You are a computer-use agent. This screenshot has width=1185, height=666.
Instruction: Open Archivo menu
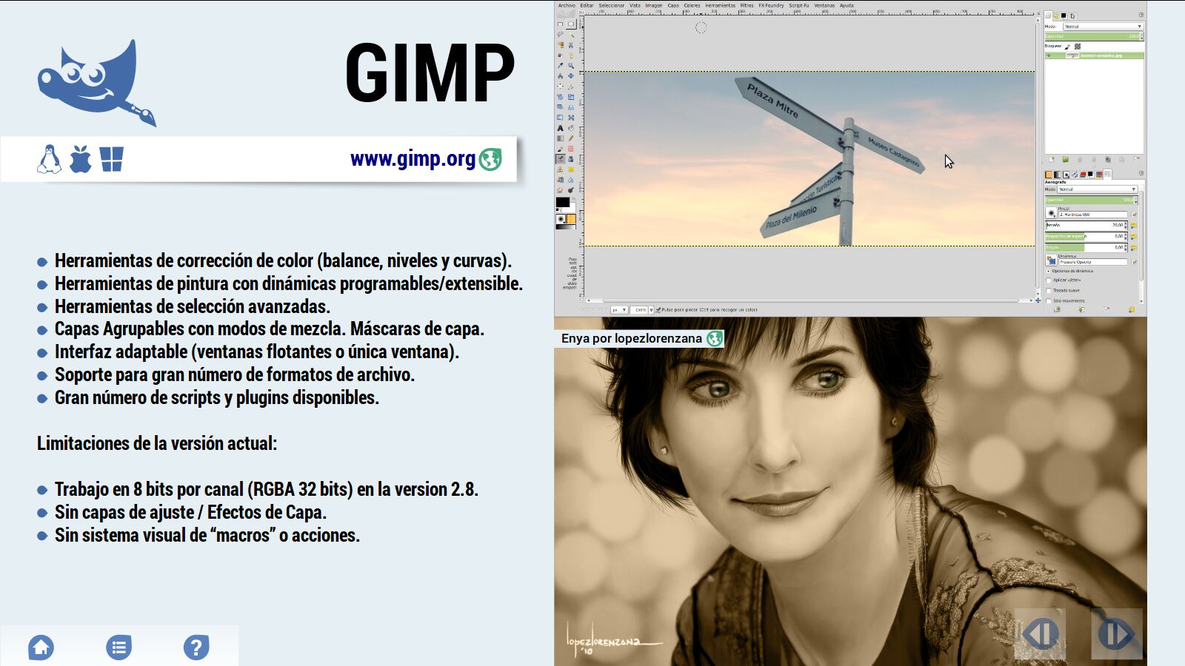(567, 5)
